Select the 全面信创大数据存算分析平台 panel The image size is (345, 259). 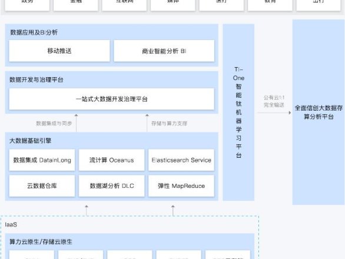(x=319, y=112)
